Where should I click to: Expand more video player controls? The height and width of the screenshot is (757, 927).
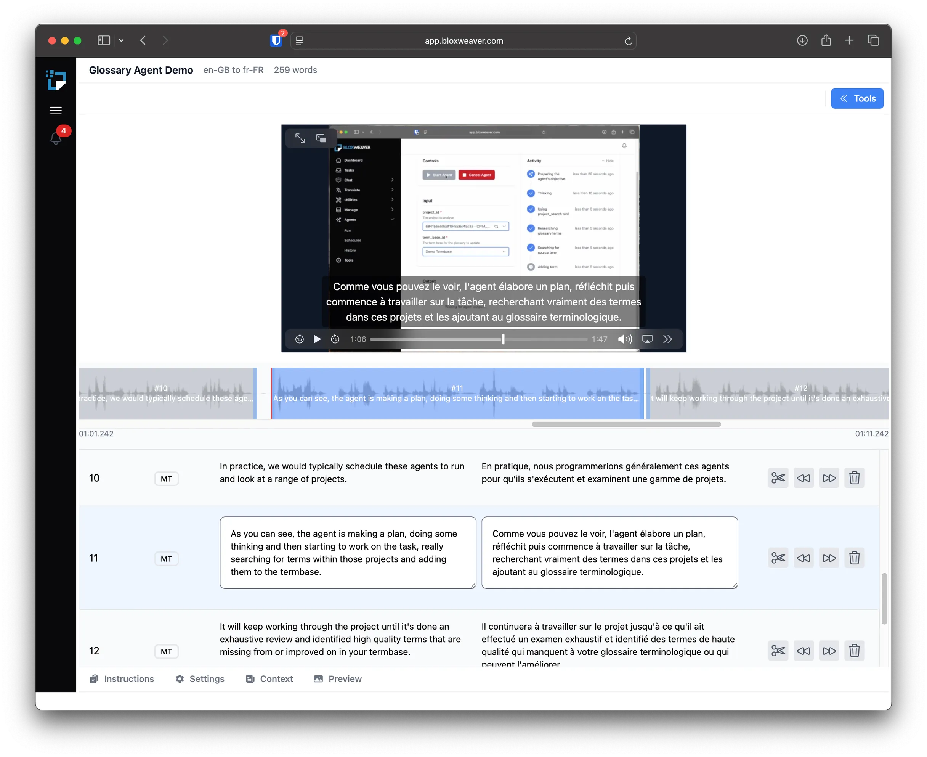tap(667, 339)
